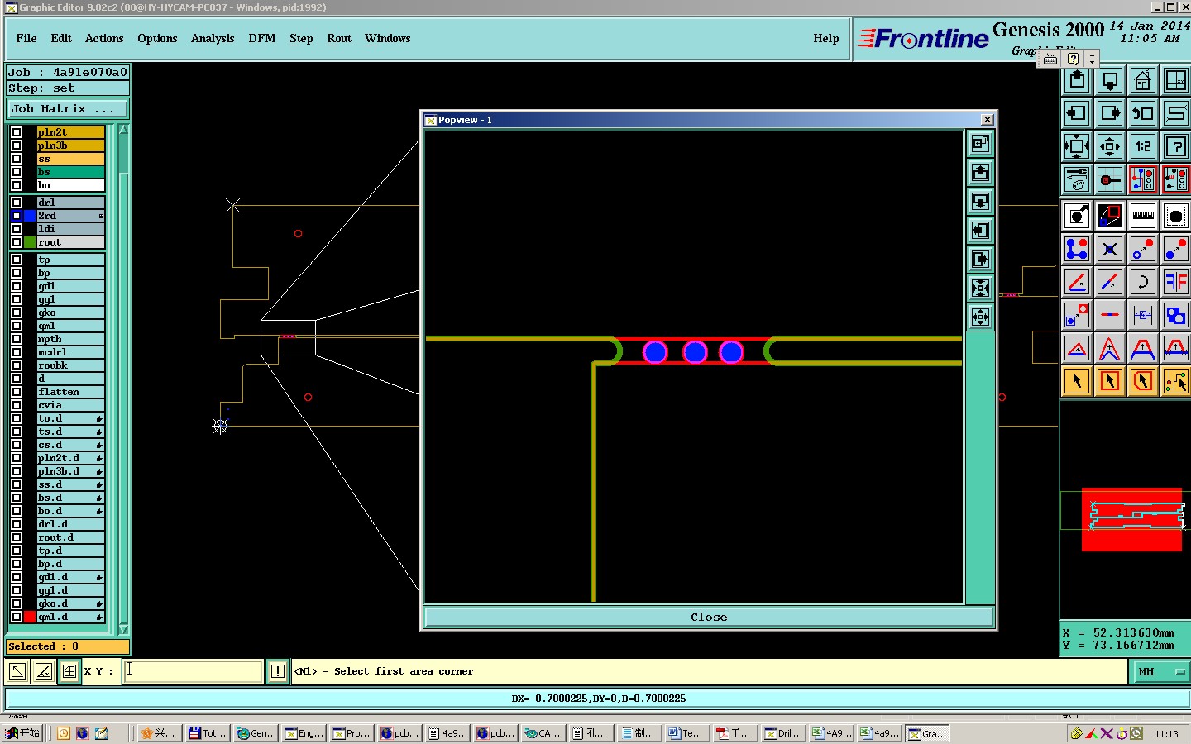Click the Help menu button

pos(825,38)
